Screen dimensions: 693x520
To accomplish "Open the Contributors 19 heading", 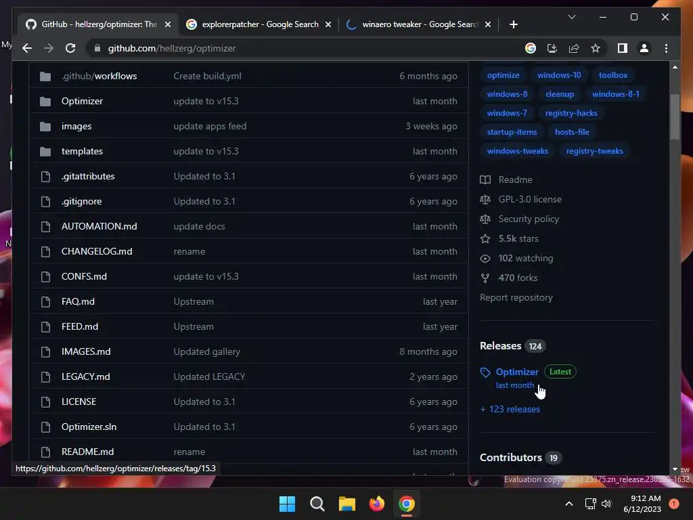I will coord(520,458).
